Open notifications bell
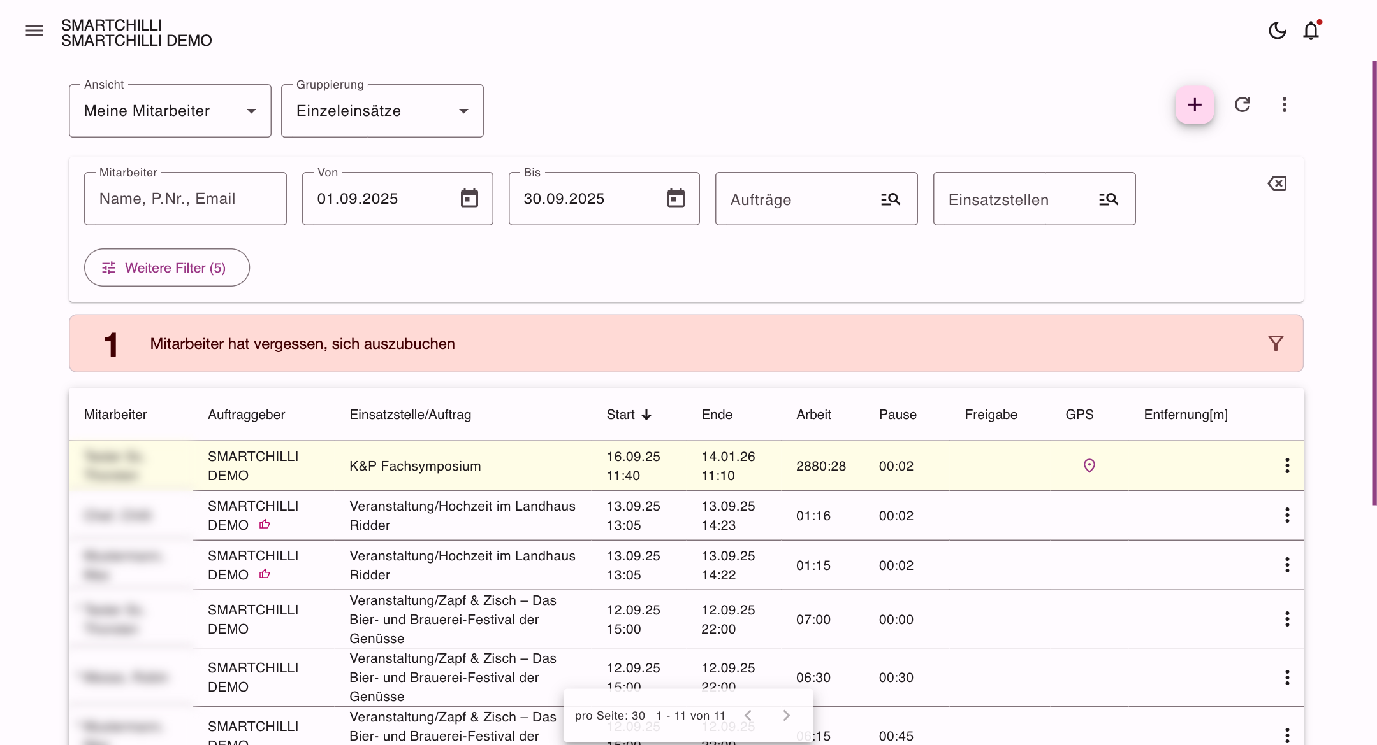 point(1311,31)
